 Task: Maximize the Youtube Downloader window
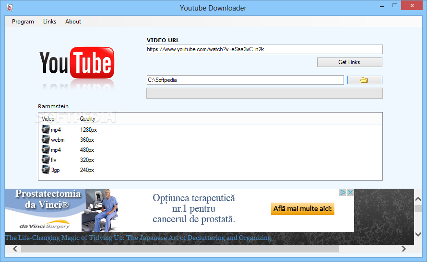(394, 6)
